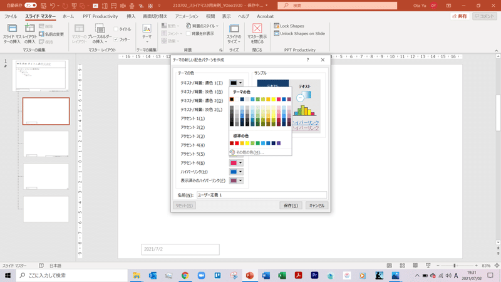Switch to PPT Productivity tab
The height and width of the screenshot is (282, 501).
pyautogui.click(x=100, y=16)
